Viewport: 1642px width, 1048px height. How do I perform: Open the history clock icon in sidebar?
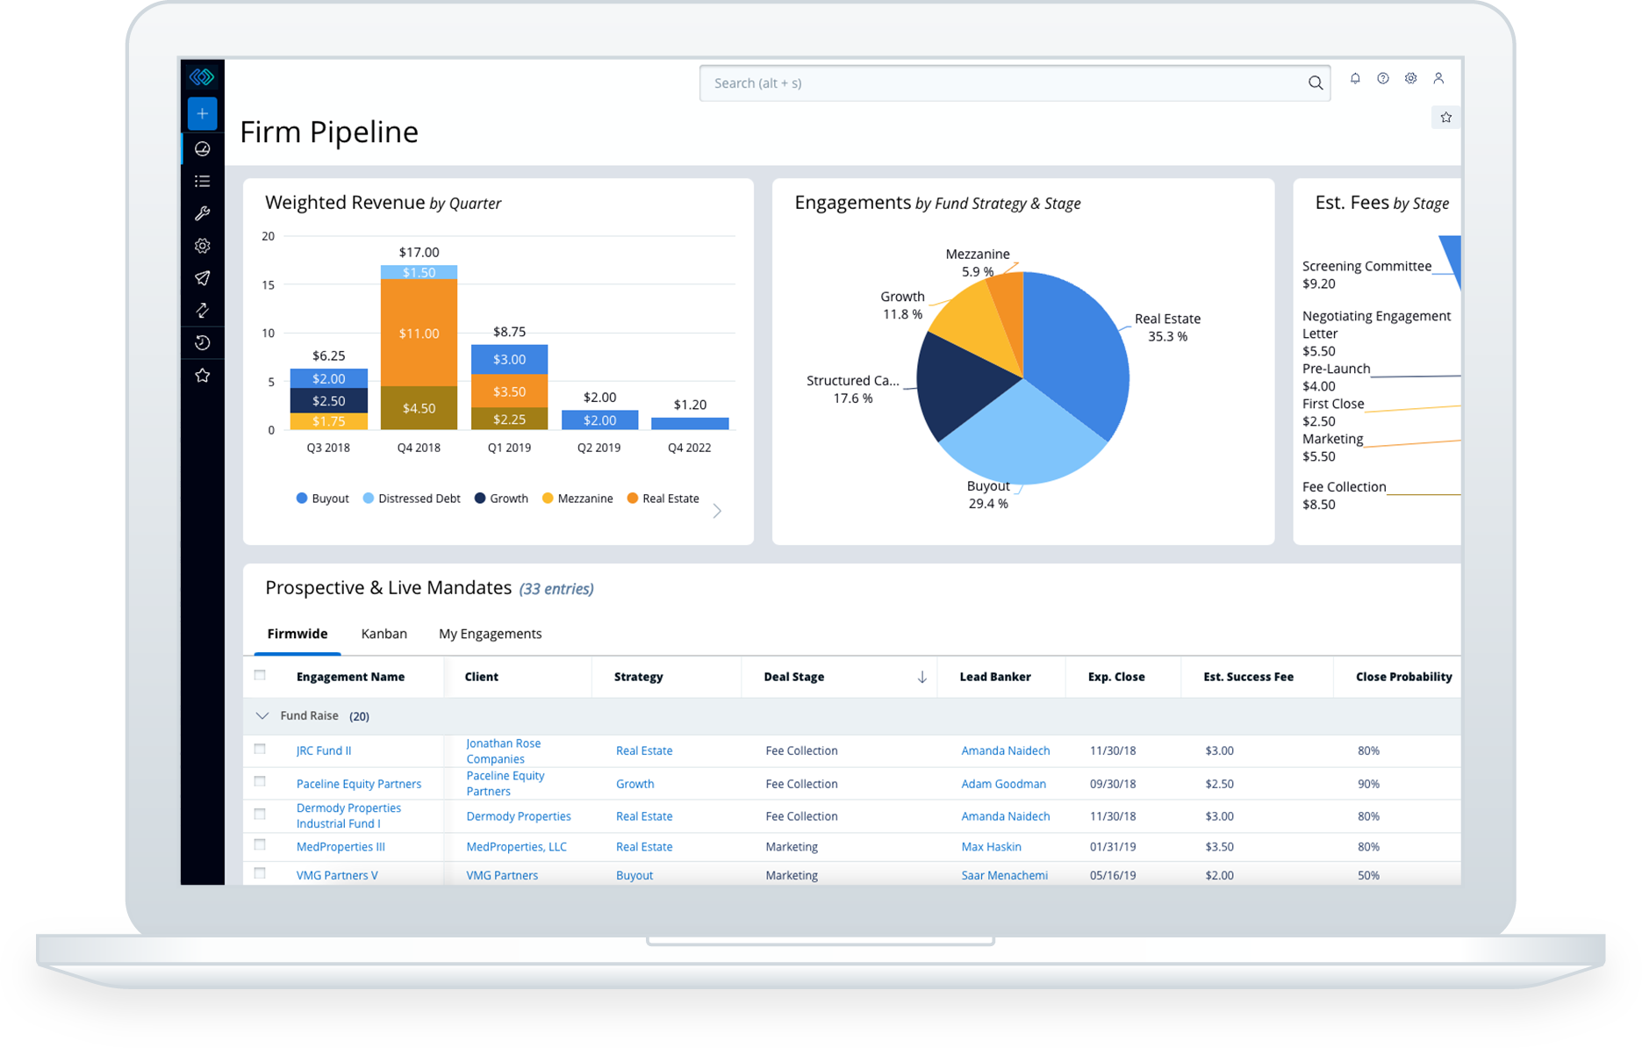[x=203, y=342]
